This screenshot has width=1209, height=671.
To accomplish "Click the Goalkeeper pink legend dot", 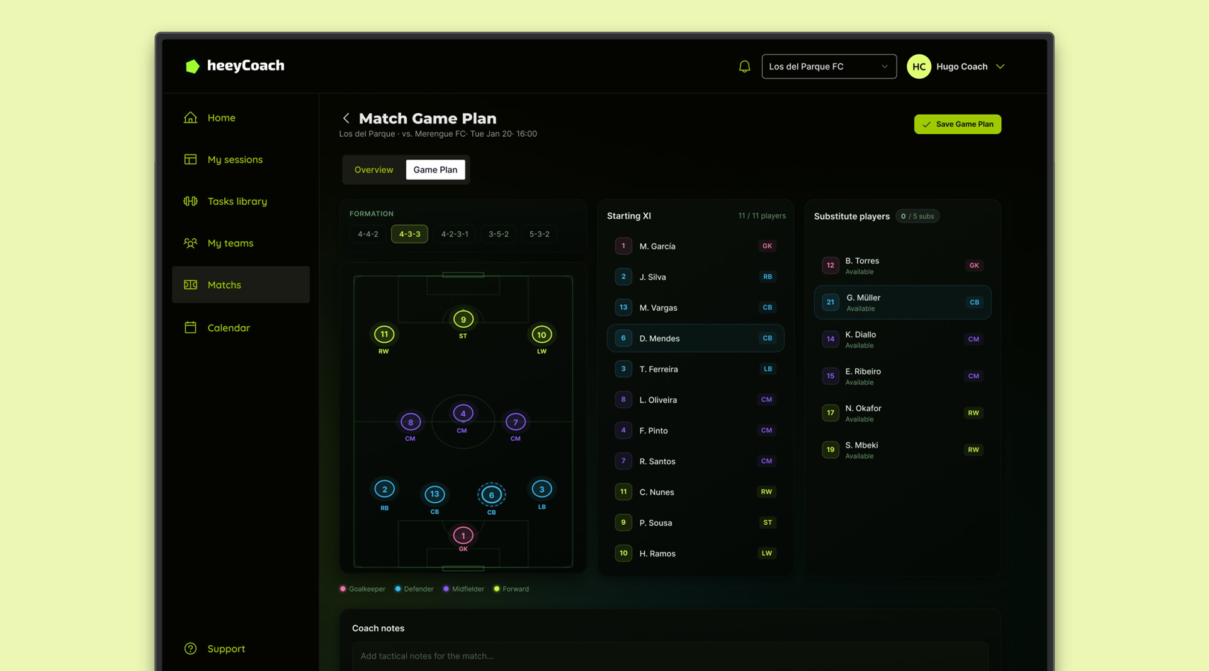I will (x=343, y=589).
